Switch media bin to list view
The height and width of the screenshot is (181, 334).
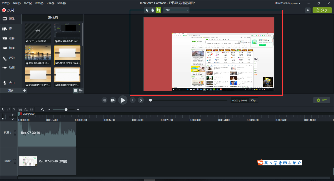(x=81, y=91)
